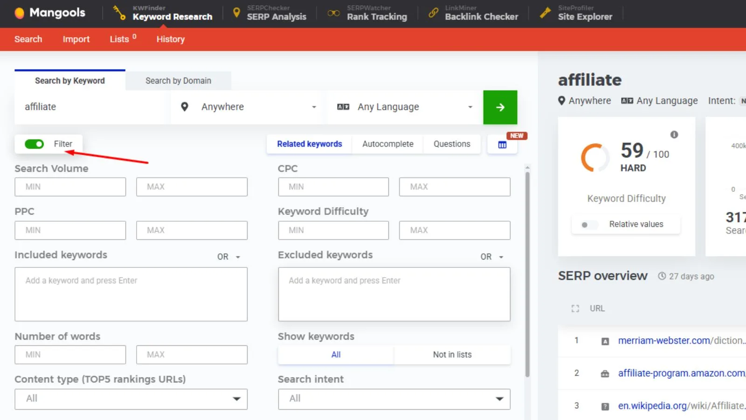Open SERPWatcher Rank Tracking tool

click(367, 13)
